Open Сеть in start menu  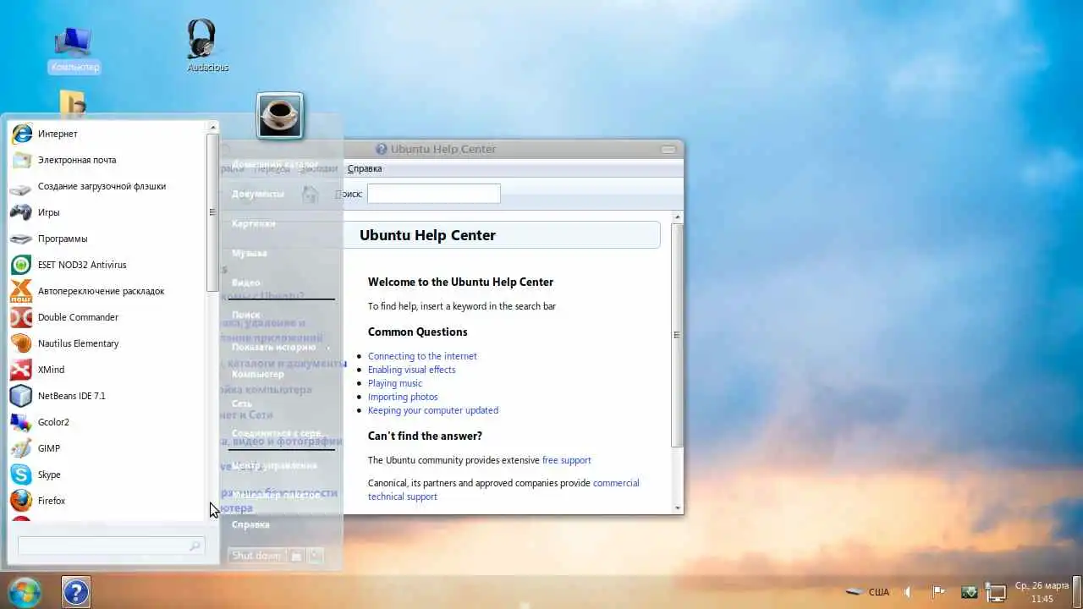(242, 403)
